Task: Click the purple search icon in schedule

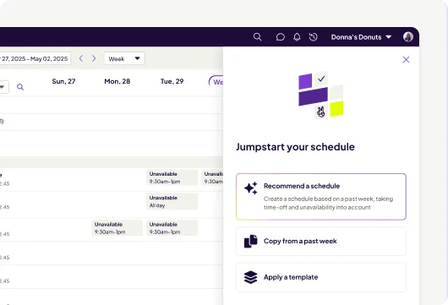Action: (20, 87)
